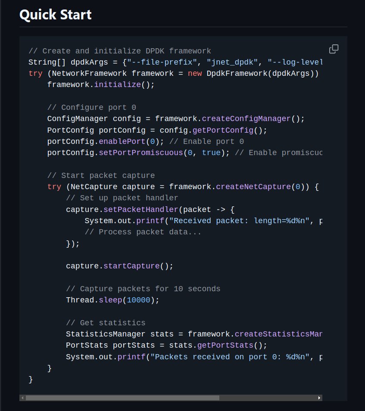This screenshot has height=411, width=365.
Task: Click the "// Set up packet handler" comment
Action: coord(122,198)
